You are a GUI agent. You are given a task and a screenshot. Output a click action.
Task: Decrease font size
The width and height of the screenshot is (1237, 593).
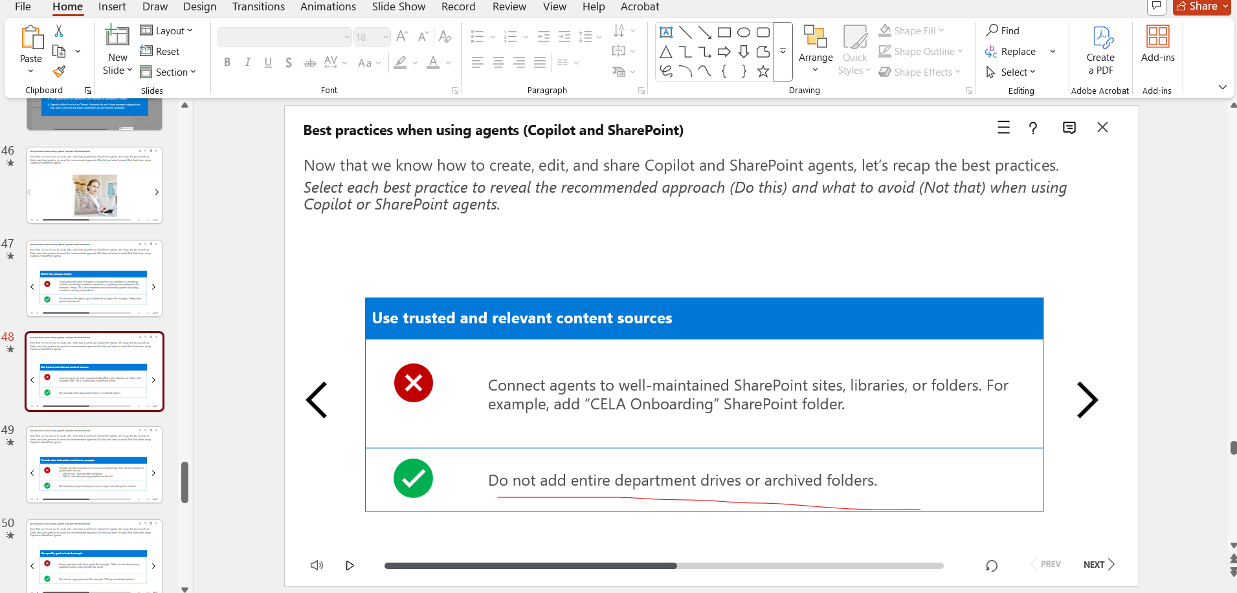click(x=423, y=36)
